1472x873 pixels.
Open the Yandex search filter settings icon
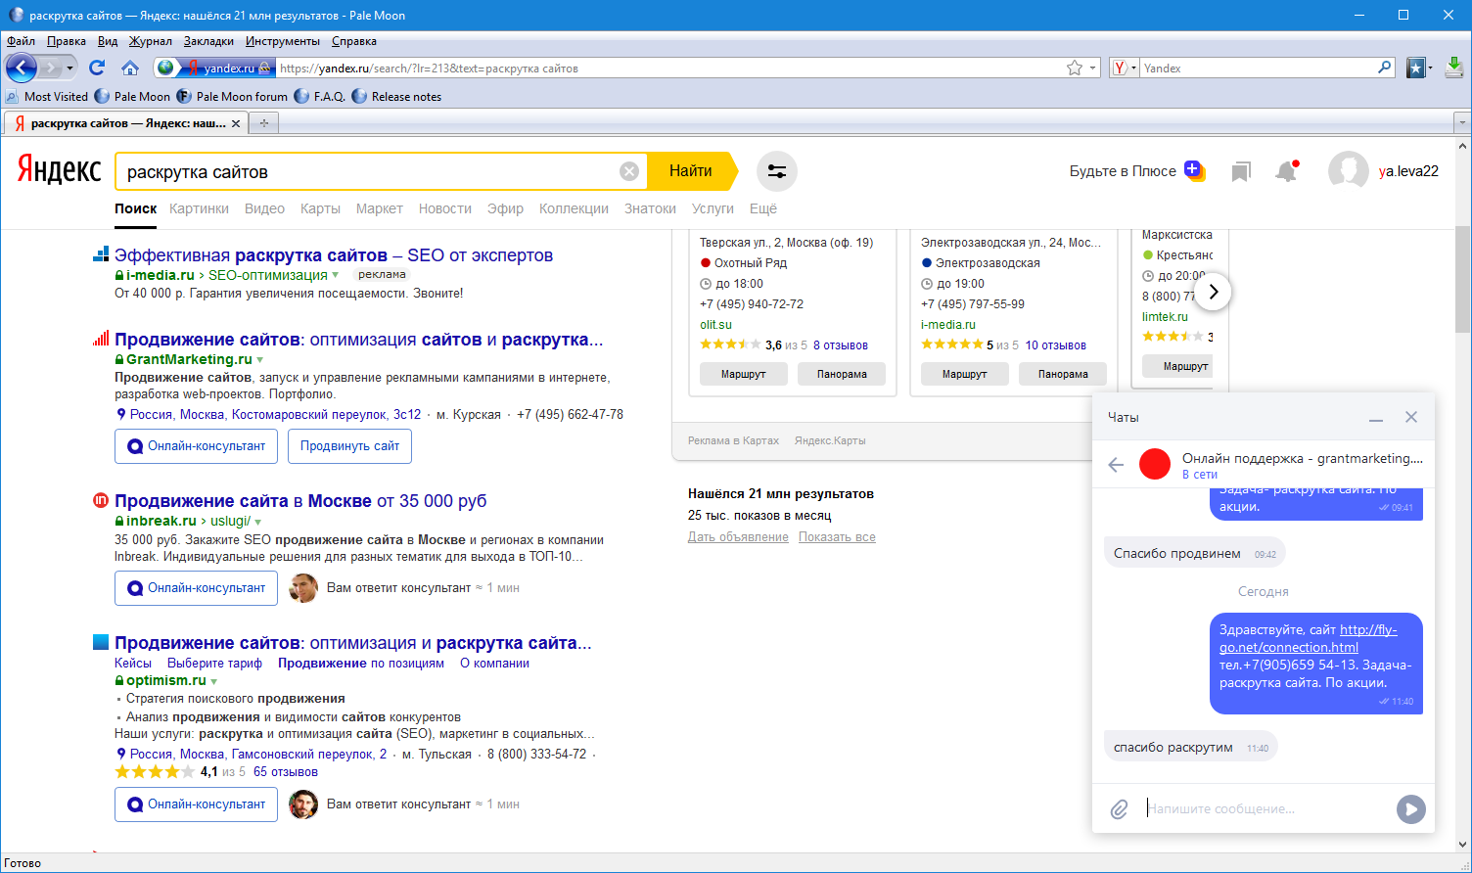pos(777,171)
